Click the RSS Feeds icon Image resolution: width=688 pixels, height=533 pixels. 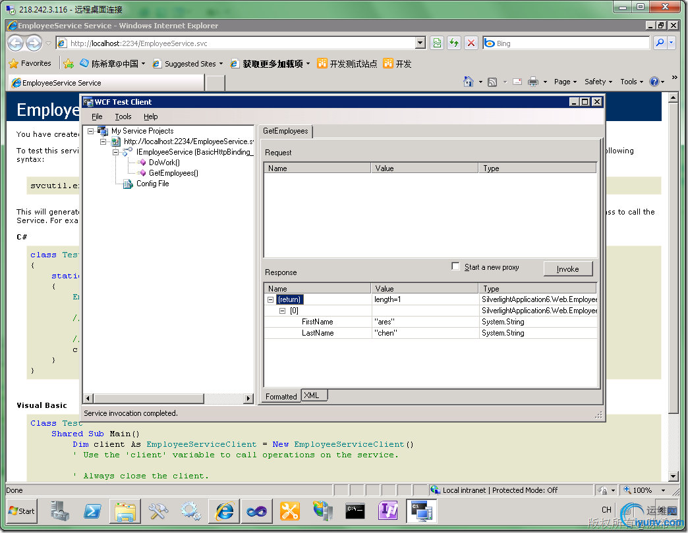click(x=492, y=82)
